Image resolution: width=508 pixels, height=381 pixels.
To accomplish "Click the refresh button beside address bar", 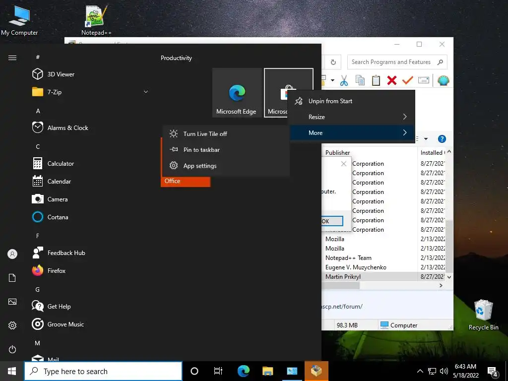I will [333, 62].
